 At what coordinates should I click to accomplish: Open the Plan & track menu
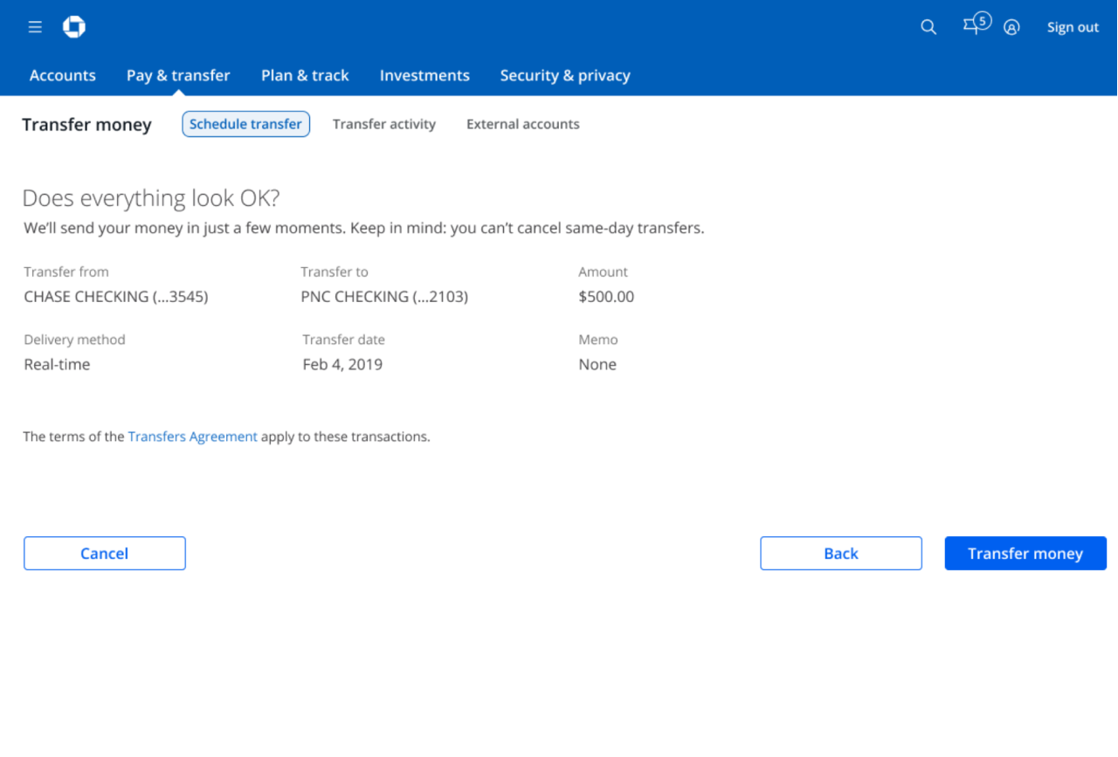tap(305, 75)
